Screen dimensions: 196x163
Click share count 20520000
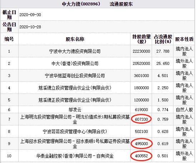141,63
